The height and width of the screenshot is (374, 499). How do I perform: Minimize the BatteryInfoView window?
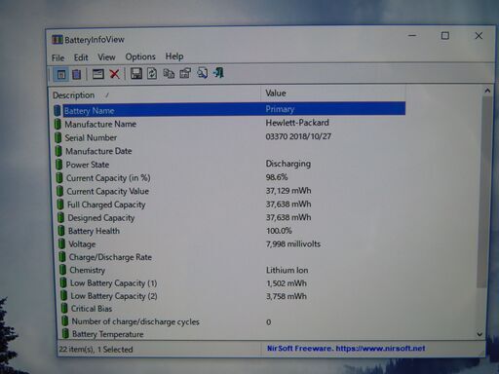(412, 36)
